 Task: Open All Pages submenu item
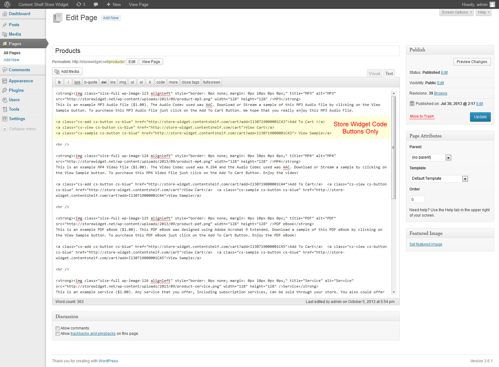[x=12, y=53]
